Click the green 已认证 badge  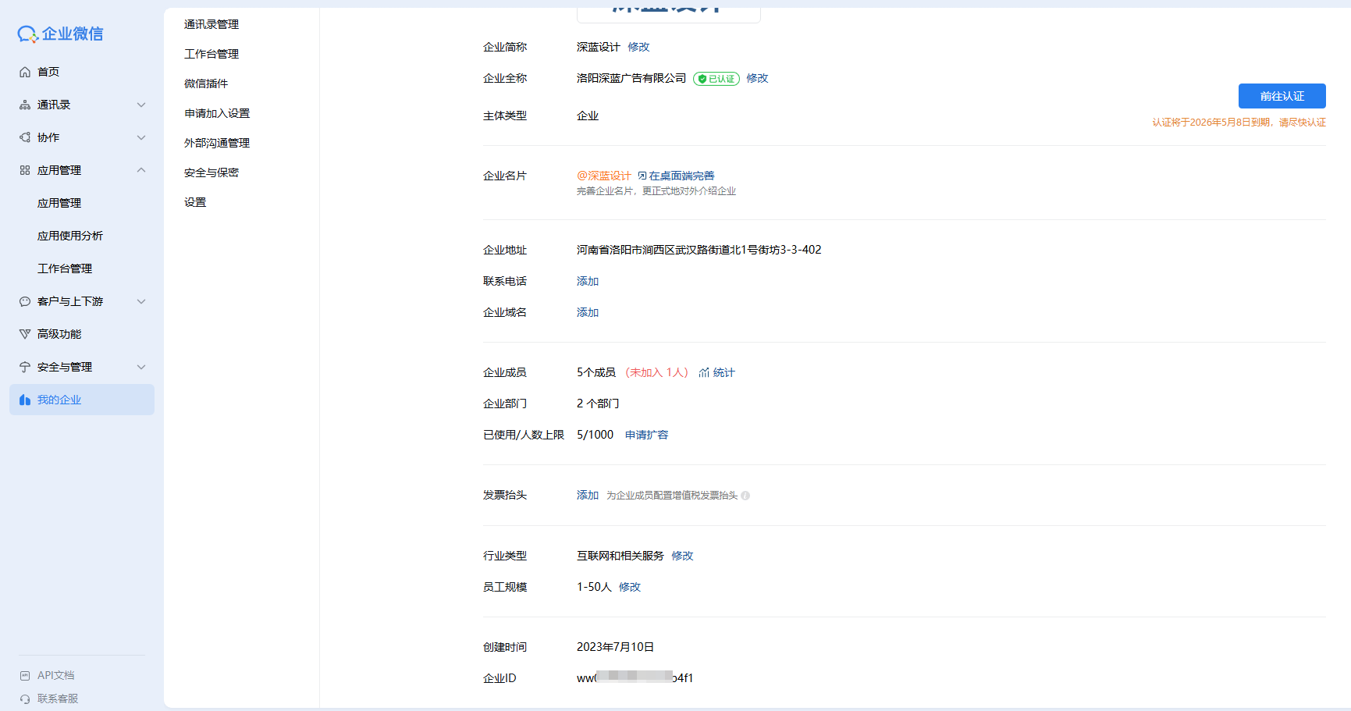pos(716,79)
